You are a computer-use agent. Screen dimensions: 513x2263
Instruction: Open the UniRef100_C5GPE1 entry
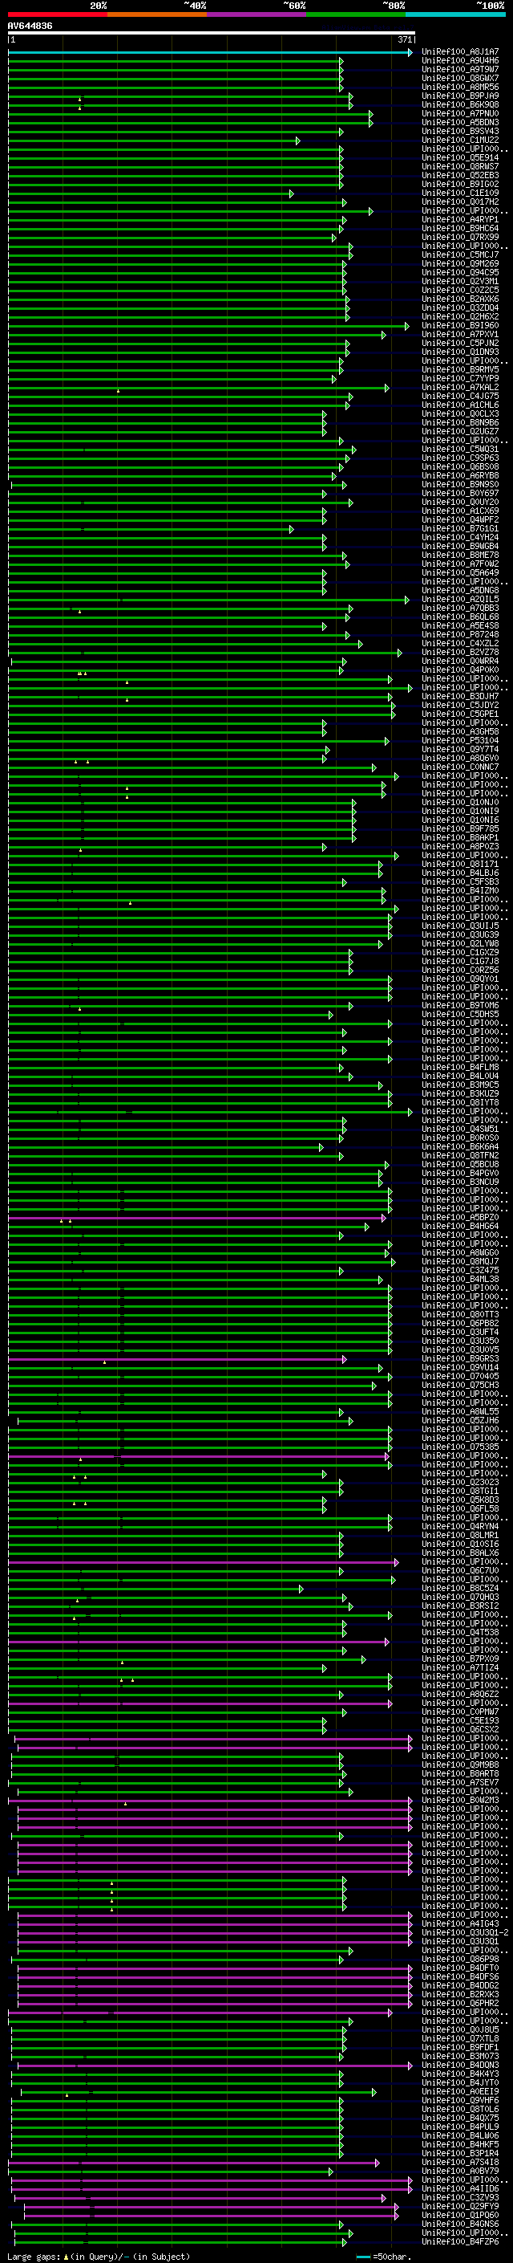pos(460,714)
